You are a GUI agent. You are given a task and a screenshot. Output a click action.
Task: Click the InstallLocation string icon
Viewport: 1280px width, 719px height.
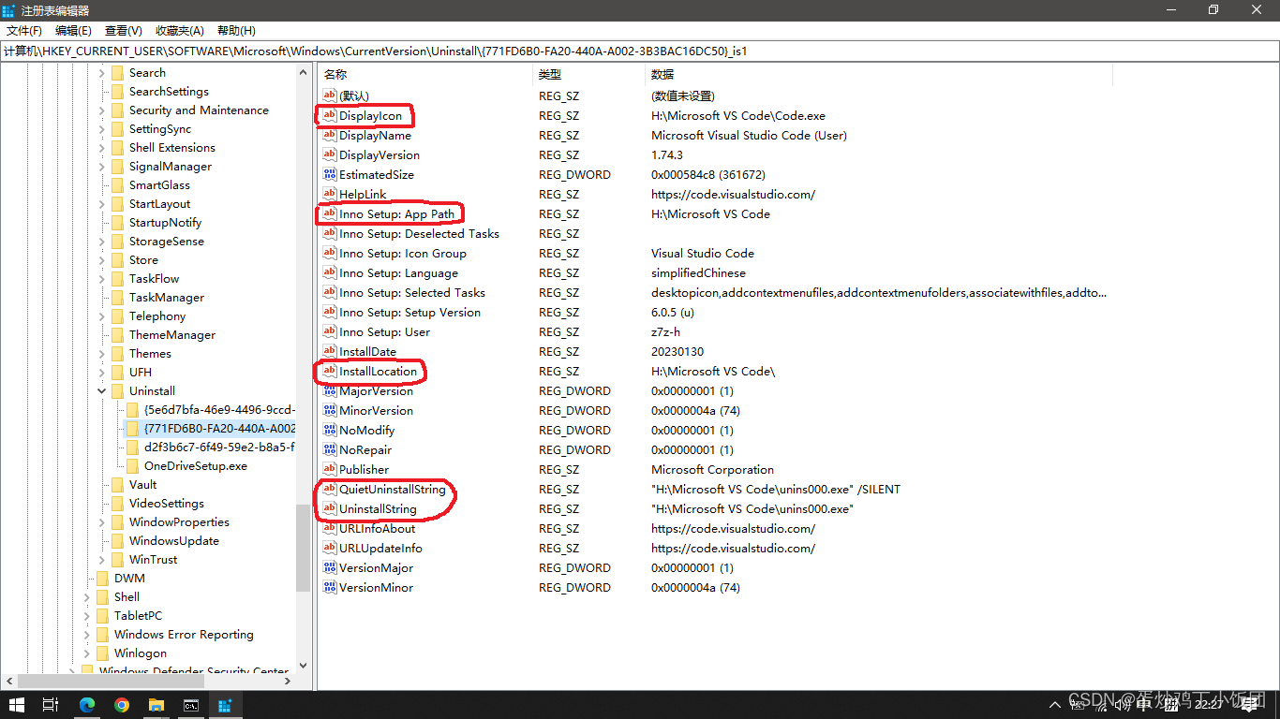click(x=329, y=371)
